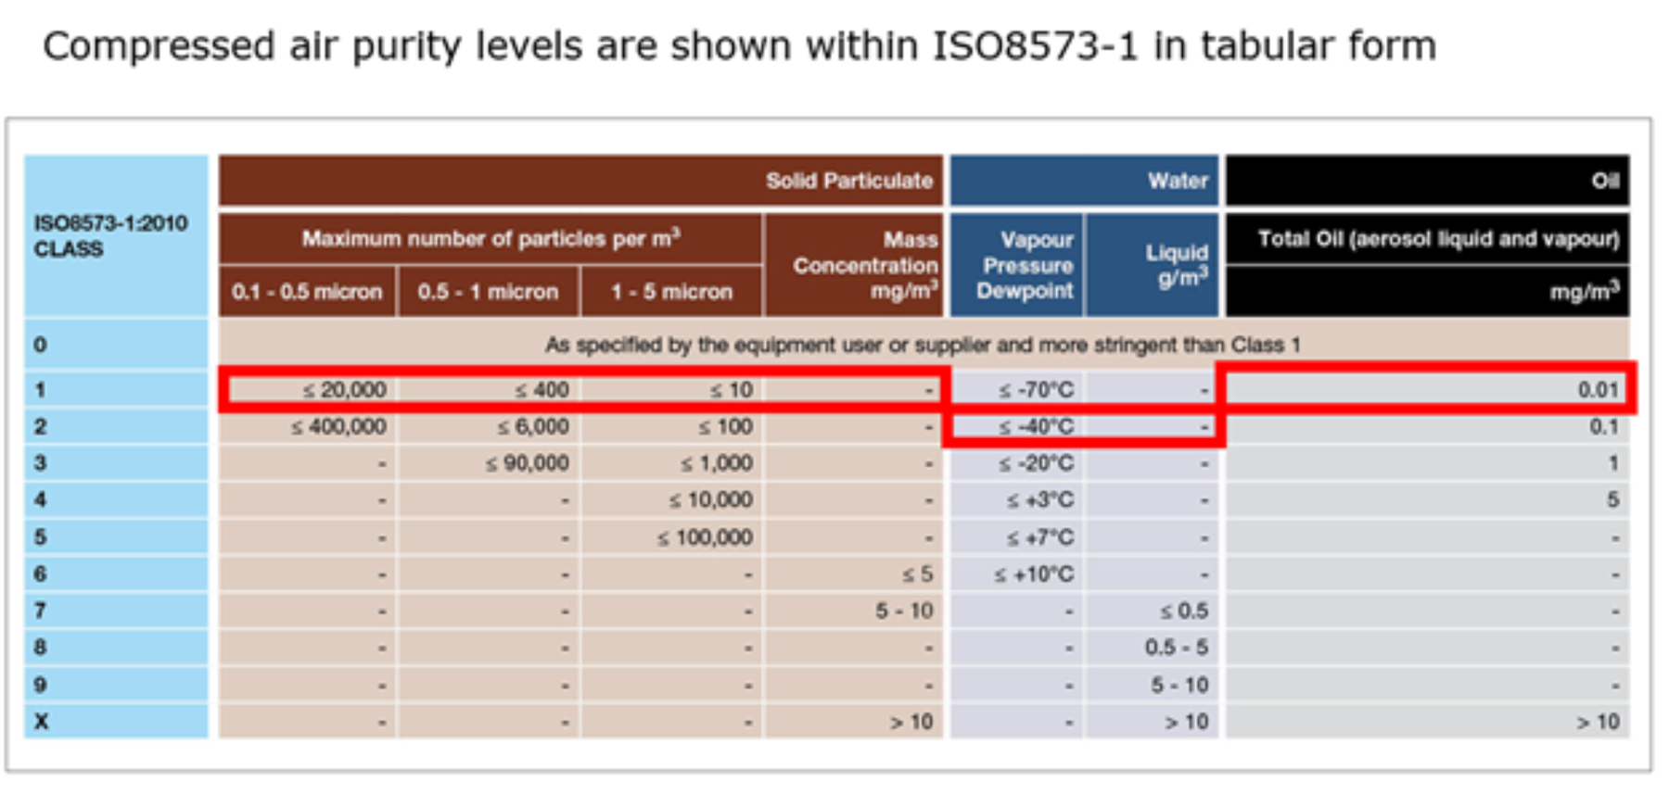Click the '0.01' oil value
The height and width of the screenshot is (794, 1669).
1599,390
